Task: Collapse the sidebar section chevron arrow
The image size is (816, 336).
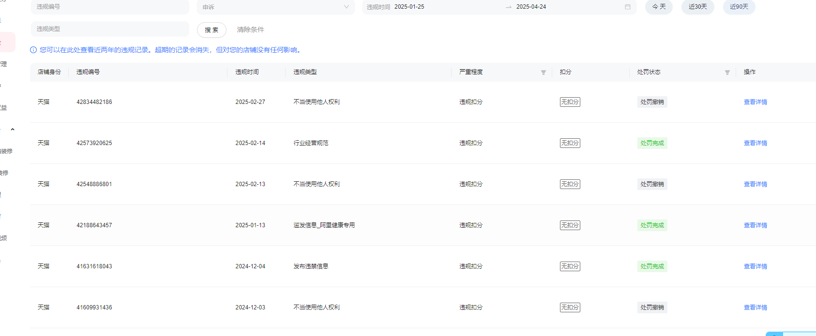Action: (x=13, y=130)
